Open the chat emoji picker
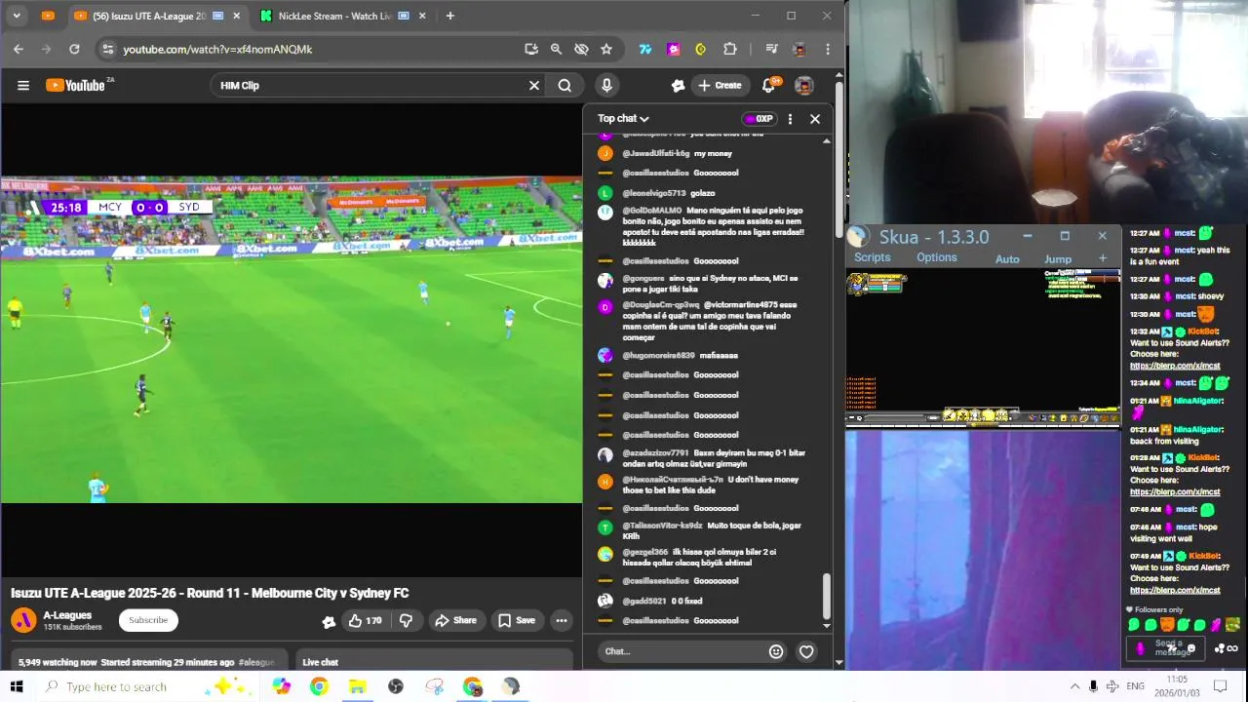The width and height of the screenshot is (1248, 702). click(x=776, y=651)
